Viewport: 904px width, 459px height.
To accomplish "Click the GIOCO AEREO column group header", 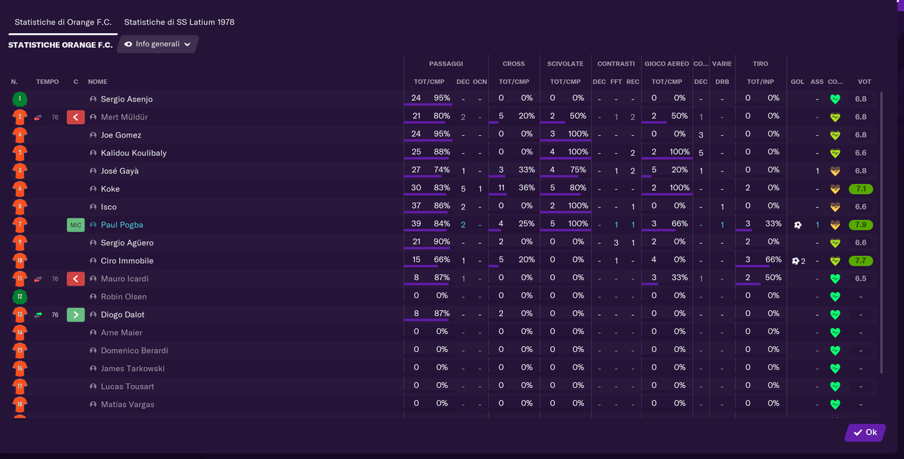I will (667, 63).
